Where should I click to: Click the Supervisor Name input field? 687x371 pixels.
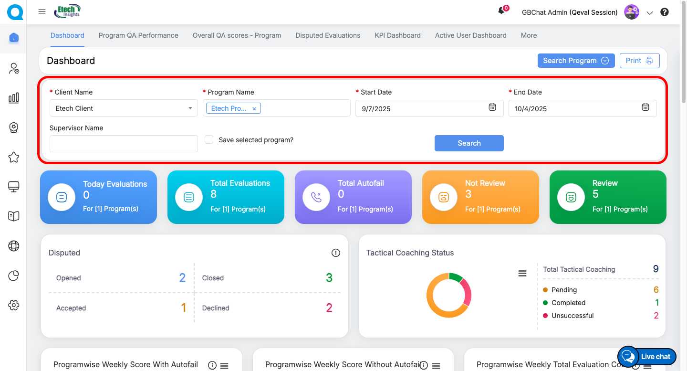point(124,144)
